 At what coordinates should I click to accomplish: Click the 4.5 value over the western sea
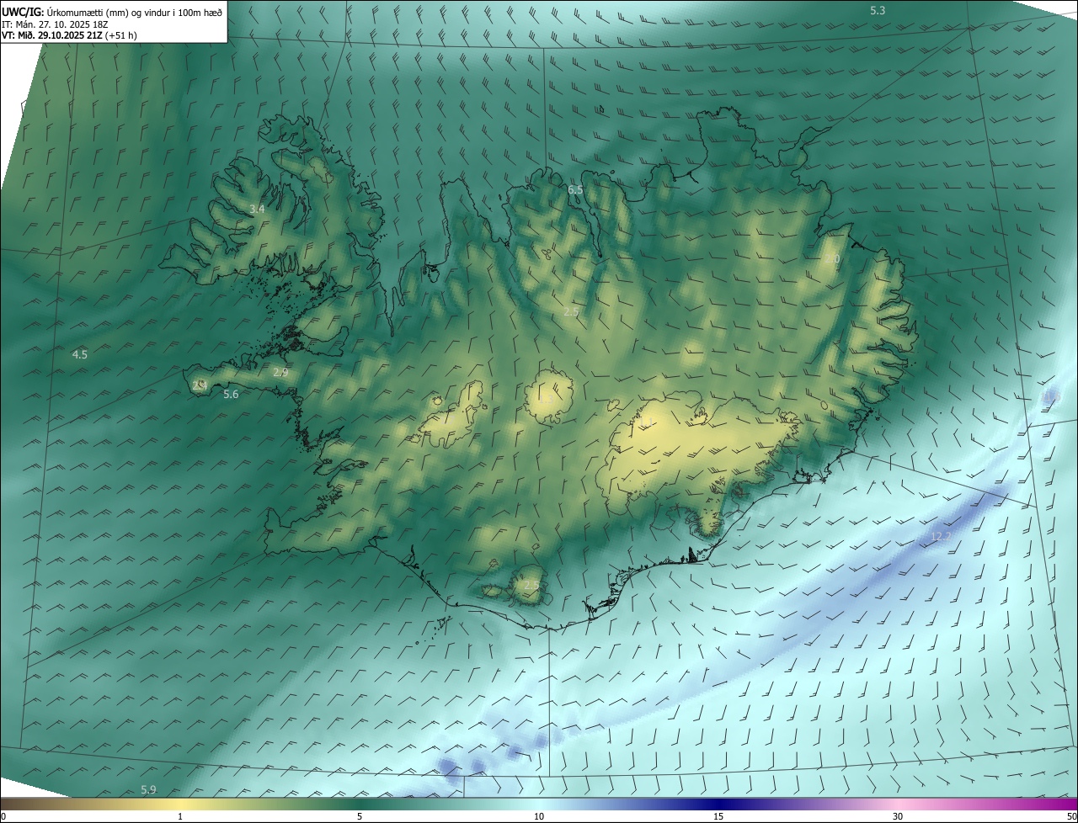[x=80, y=355]
